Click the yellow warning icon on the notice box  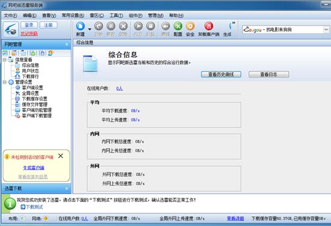7,157
